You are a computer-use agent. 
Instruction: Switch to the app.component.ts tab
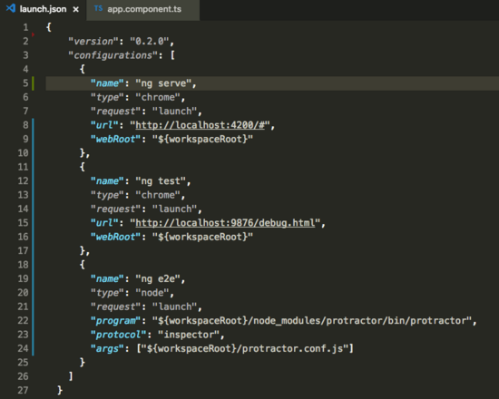click(x=142, y=10)
